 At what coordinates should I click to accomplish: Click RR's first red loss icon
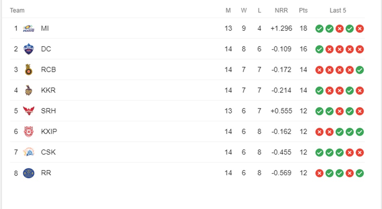pyautogui.click(x=319, y=173)
